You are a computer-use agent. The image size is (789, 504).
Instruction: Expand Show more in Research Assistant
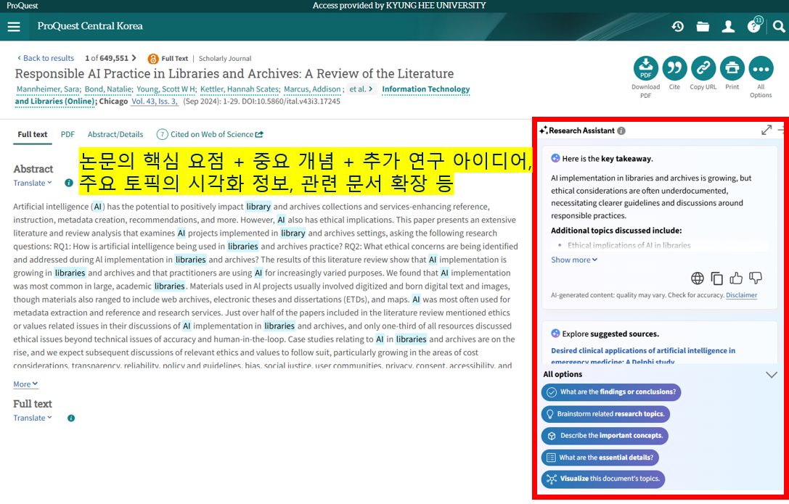573,260
